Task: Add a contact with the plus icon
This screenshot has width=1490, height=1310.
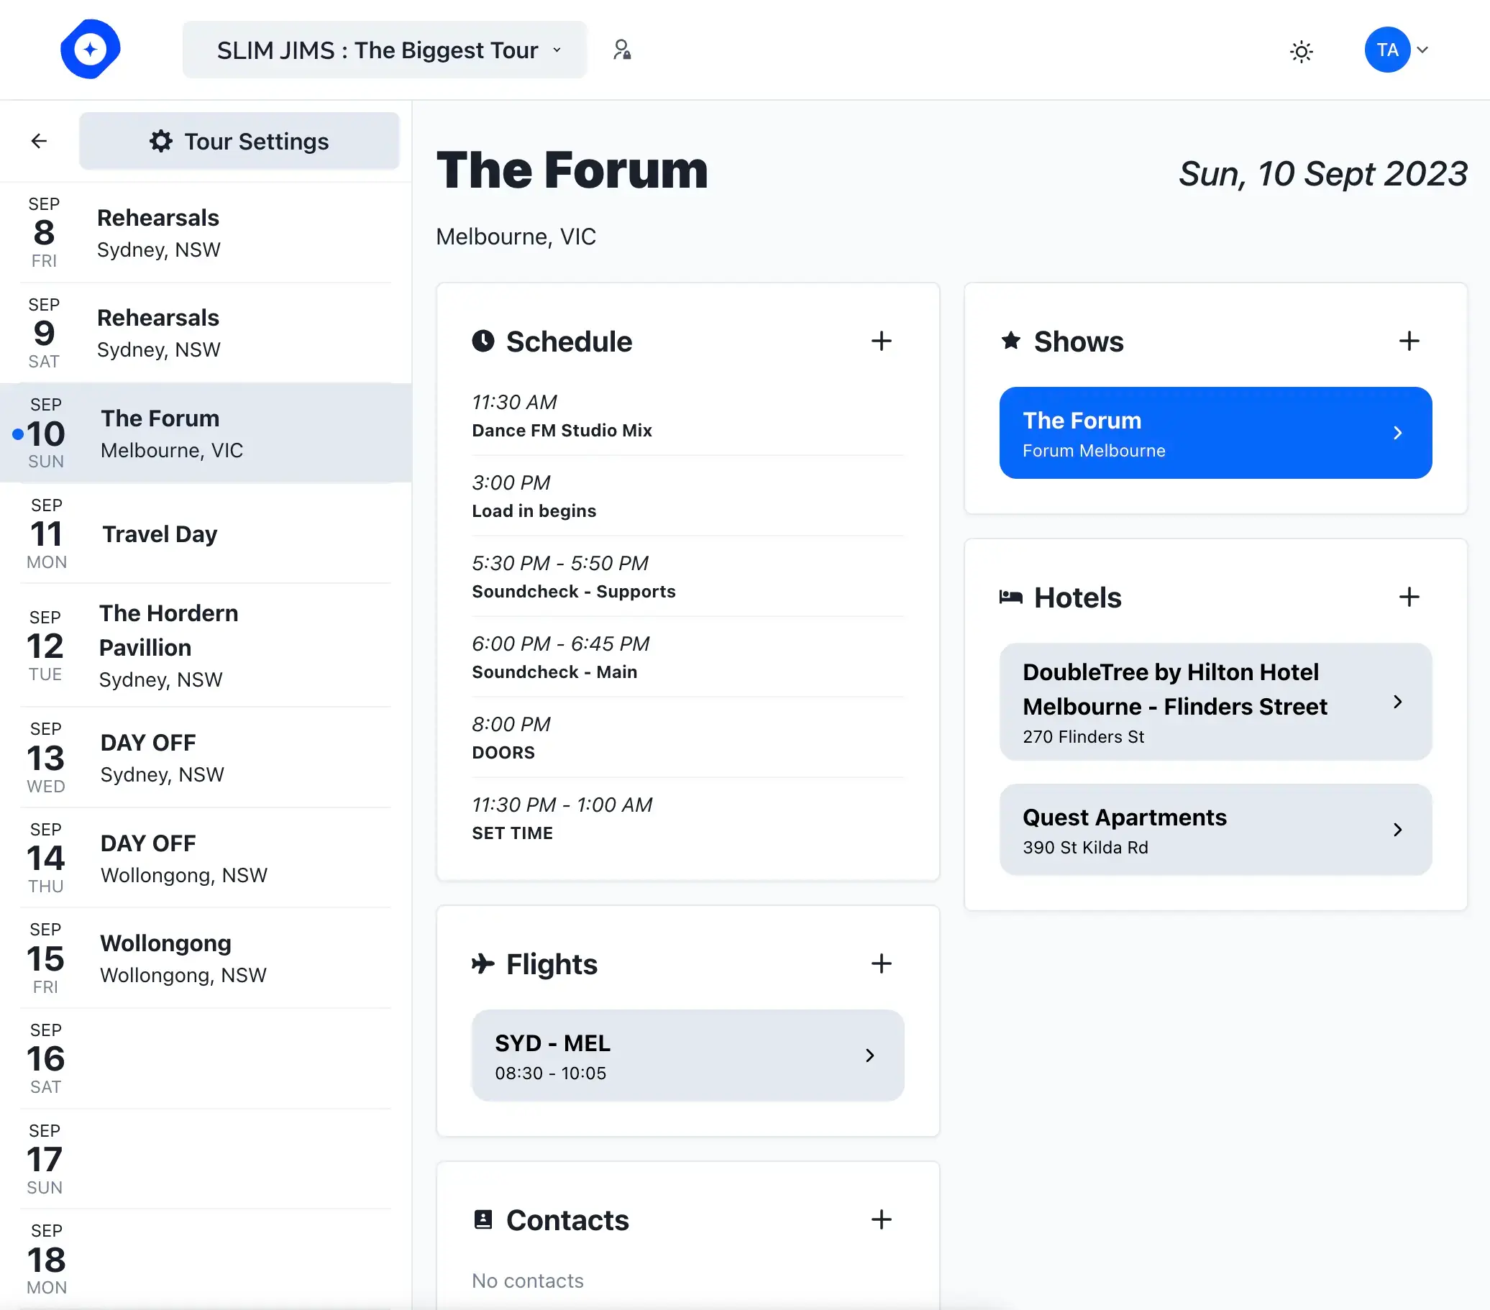Action: [882, 1219]
